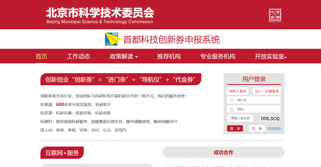Screen dimensions: 321x167
Task: Click the 给便利 text line
Action: 108,122
